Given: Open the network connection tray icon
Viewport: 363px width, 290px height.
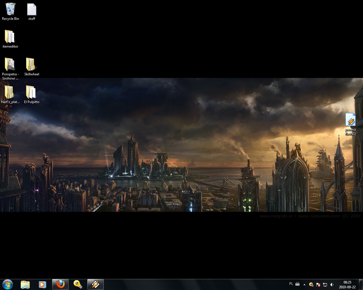Looking at the screenshot, I should point(325,285).
